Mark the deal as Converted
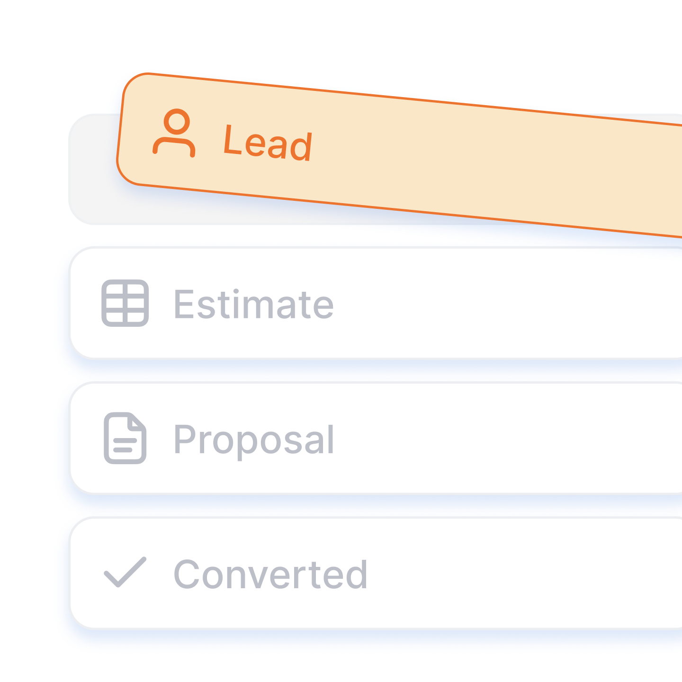The image size is (682, 682). [x=376, y=573]
